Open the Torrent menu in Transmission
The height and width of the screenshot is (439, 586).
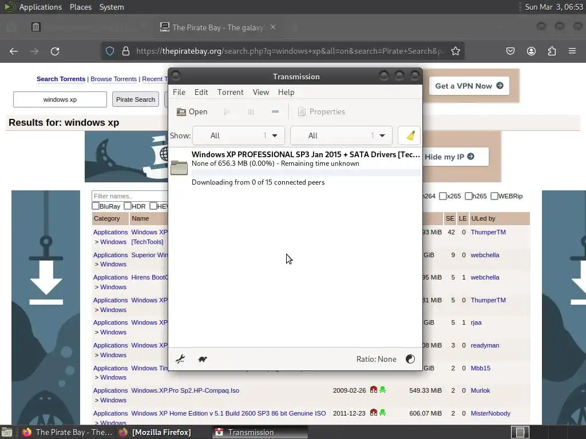tap(230, 92)
